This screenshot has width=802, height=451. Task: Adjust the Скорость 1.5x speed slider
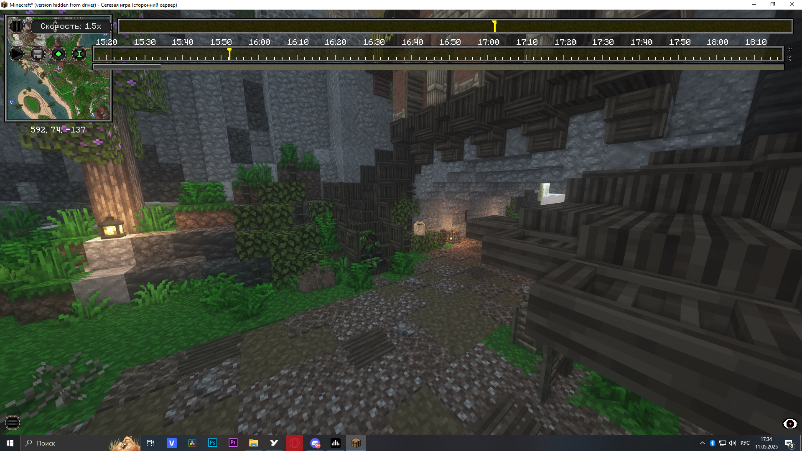coord(71,26)
